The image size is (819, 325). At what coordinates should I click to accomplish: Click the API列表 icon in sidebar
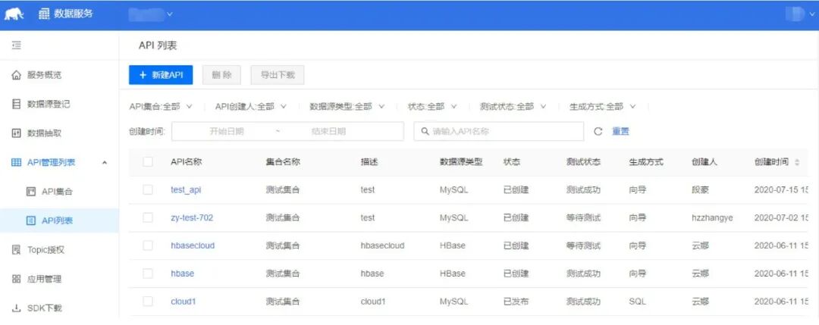[x=31, y=220]
